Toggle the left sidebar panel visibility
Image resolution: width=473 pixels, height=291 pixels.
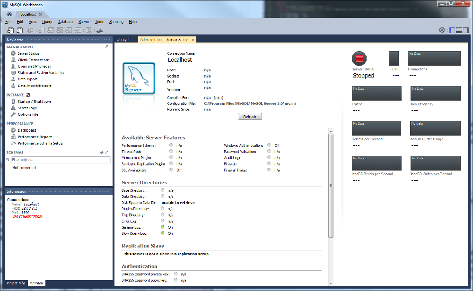[452, 30]
